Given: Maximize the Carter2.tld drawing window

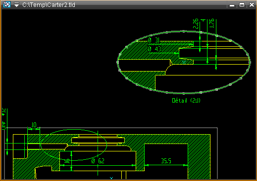Looking at the screenshot, I should click(242, 5).
